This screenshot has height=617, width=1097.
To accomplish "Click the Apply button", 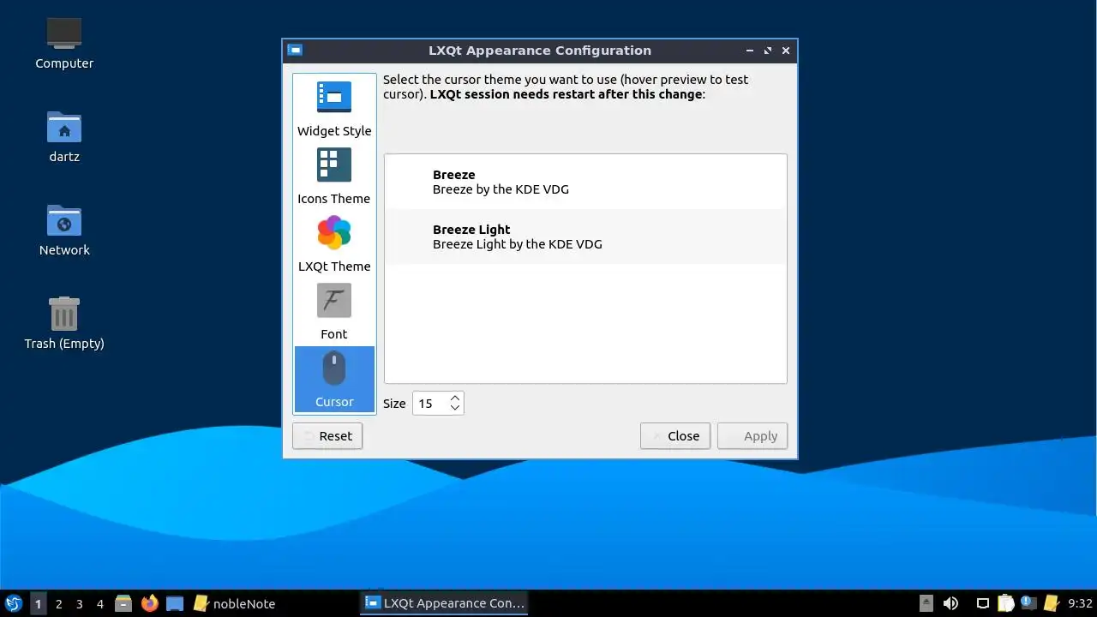I will pos(752,436).
